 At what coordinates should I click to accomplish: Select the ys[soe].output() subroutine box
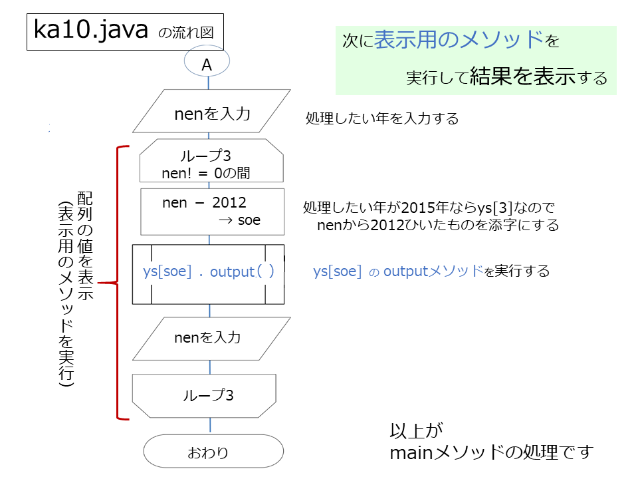point(208,274)
